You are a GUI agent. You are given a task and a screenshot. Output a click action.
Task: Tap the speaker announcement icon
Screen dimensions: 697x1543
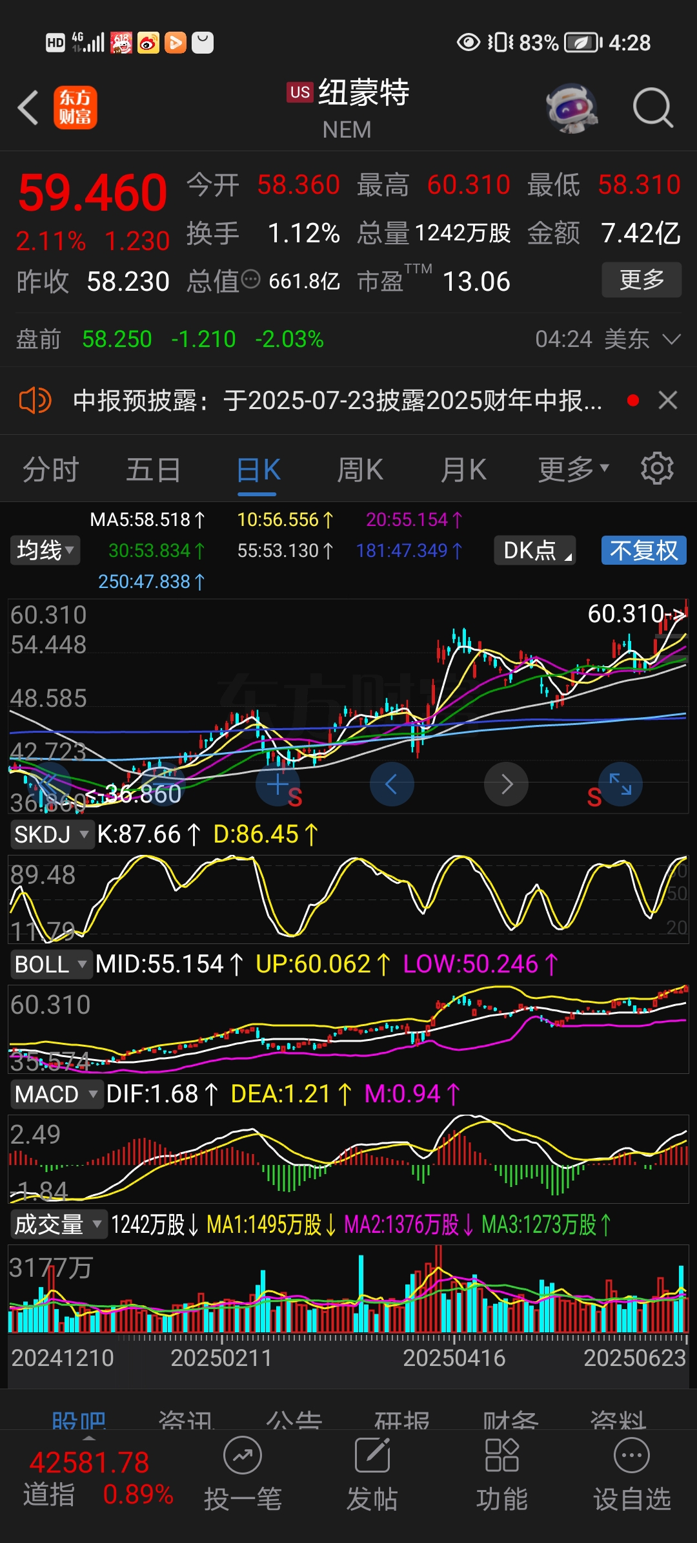[35, 401]
